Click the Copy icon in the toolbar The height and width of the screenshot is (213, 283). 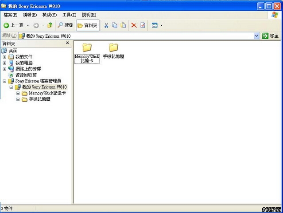(115, 25)
